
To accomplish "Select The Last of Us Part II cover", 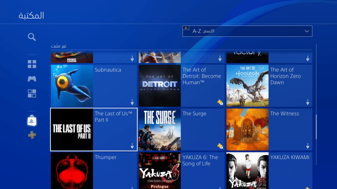I will pyautogui.click(x=72, y=129).
